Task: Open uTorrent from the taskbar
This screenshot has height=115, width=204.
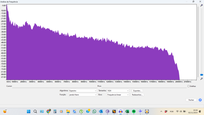Action: pos(81,111)
